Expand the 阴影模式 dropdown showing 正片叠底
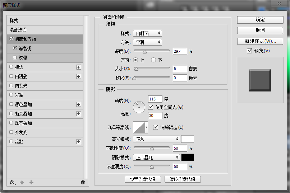Screen dimensions: 290x193 tap(156, 157)
